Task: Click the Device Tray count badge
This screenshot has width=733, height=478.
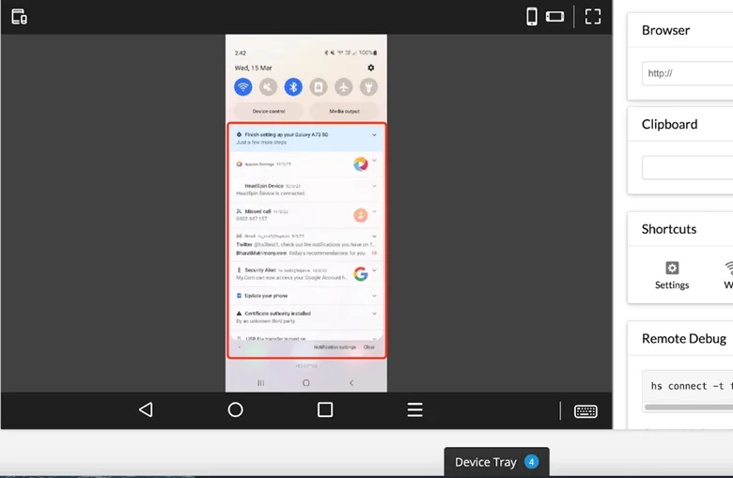Action: [x=531, y=462]
